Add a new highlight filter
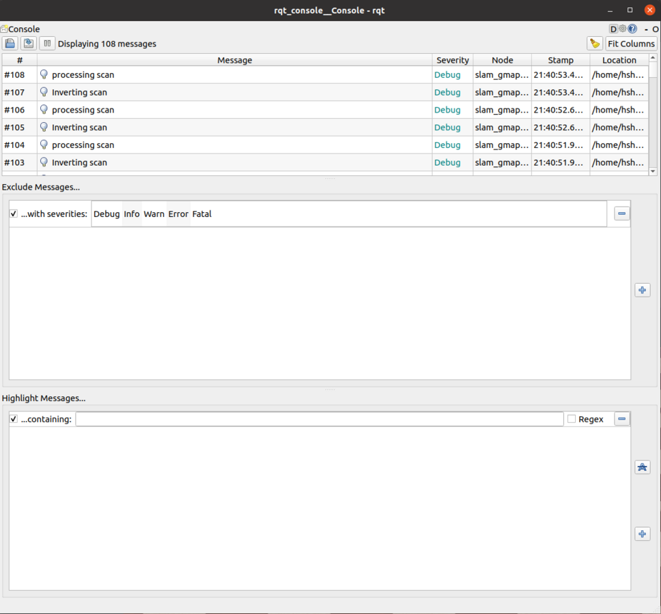The height and width of the screenshot is (614, 661). point(642,534)
